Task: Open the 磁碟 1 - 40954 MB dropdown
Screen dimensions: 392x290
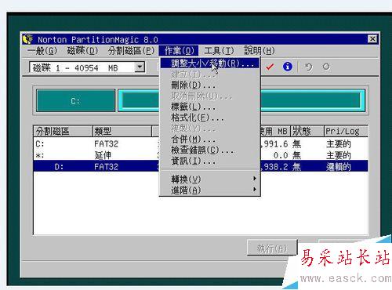Action: [140, 67]
